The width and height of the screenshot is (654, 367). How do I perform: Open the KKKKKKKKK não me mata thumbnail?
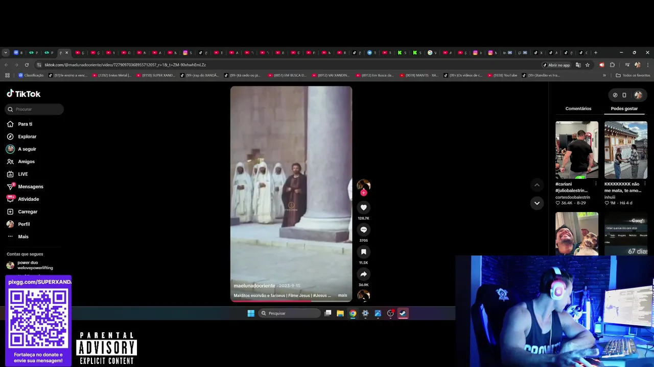[626, 150]
